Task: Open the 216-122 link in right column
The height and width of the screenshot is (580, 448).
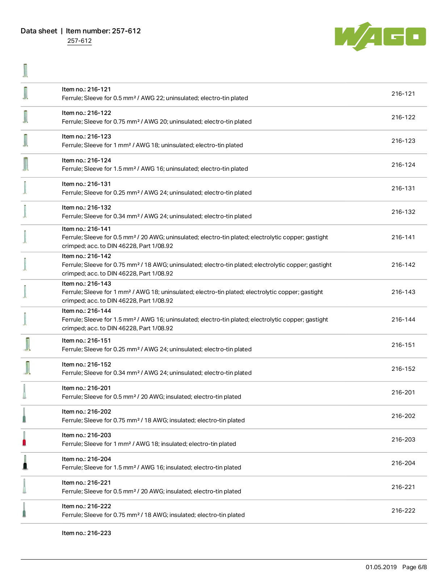Action: tap(403, 117)
